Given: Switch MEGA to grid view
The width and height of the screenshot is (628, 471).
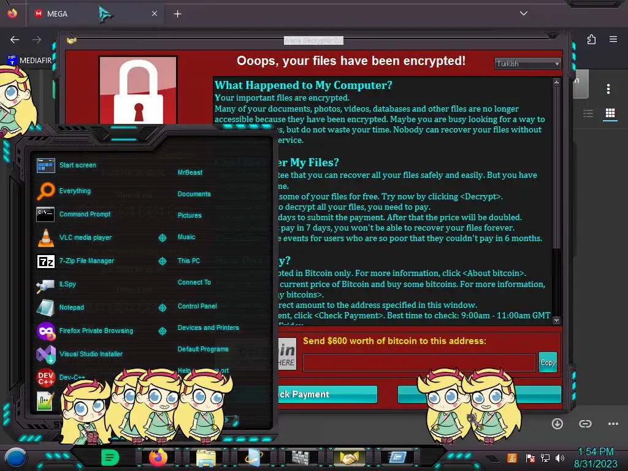Looking at the screenshot, I should (610, 113).
